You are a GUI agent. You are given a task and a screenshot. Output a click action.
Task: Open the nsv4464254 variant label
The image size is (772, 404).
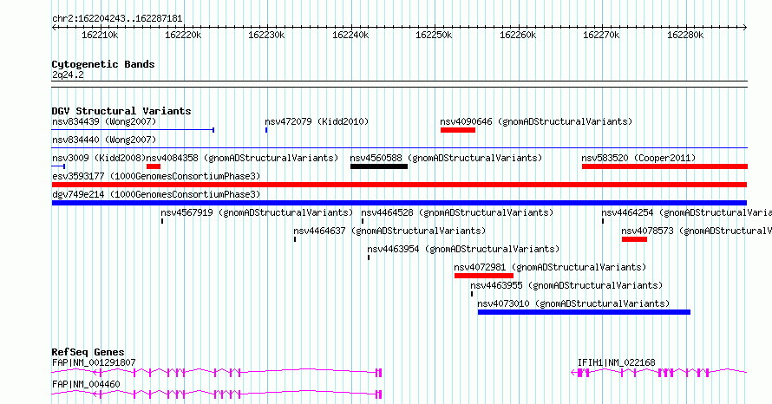click(x=687, y=212)
